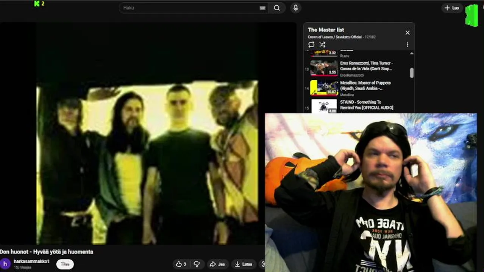484x272 pixels.
Task: Open the Ruutu channel playlist item thumbnail
Action: pyautogui.click(x=324, y=53)
